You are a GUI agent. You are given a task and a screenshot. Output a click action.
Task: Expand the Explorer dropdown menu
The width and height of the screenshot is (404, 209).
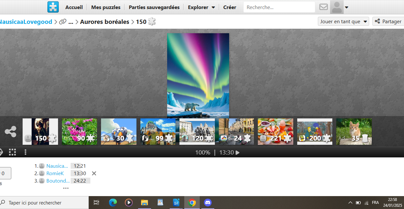(x=201, y=7)
